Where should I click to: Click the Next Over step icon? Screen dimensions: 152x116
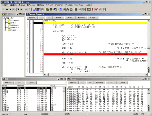26,9
